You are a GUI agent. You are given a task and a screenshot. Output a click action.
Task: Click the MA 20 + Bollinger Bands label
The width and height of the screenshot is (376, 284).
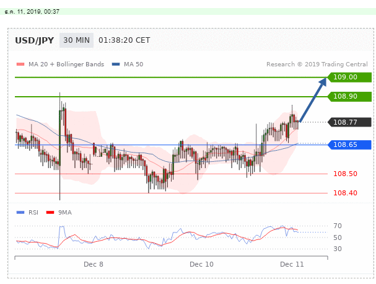(x=66, y=64)
